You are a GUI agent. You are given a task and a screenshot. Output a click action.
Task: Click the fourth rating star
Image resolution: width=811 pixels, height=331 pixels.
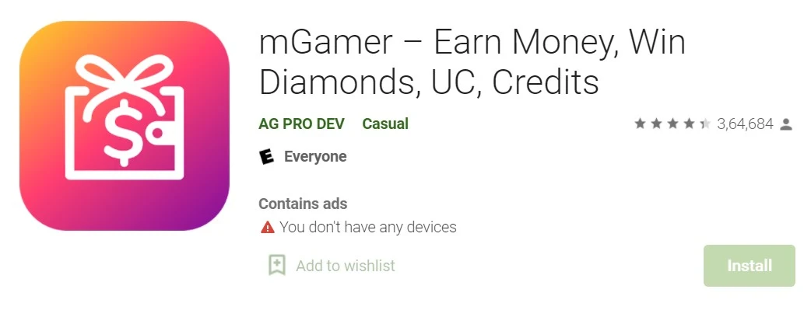tap(689, 124)
